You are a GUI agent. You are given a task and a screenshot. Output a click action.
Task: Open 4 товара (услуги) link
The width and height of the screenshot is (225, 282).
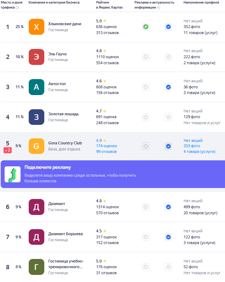click(x=199, y=151)
